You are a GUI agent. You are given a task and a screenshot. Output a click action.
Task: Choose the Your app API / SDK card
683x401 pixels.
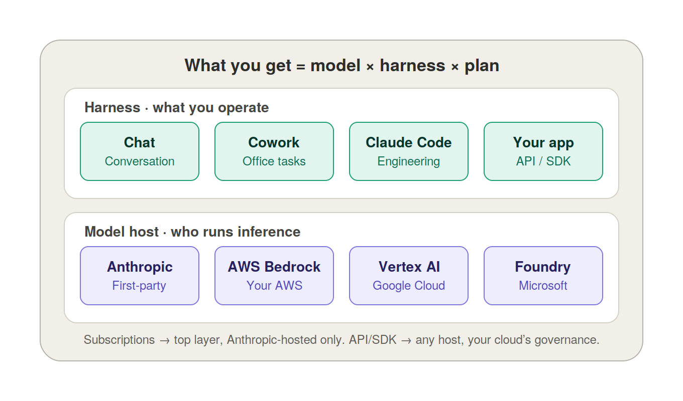(x=543, y=151)
